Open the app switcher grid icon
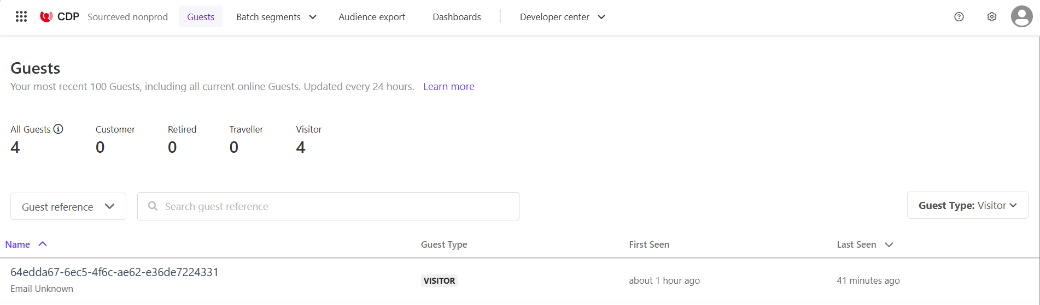 coord(21,17)
